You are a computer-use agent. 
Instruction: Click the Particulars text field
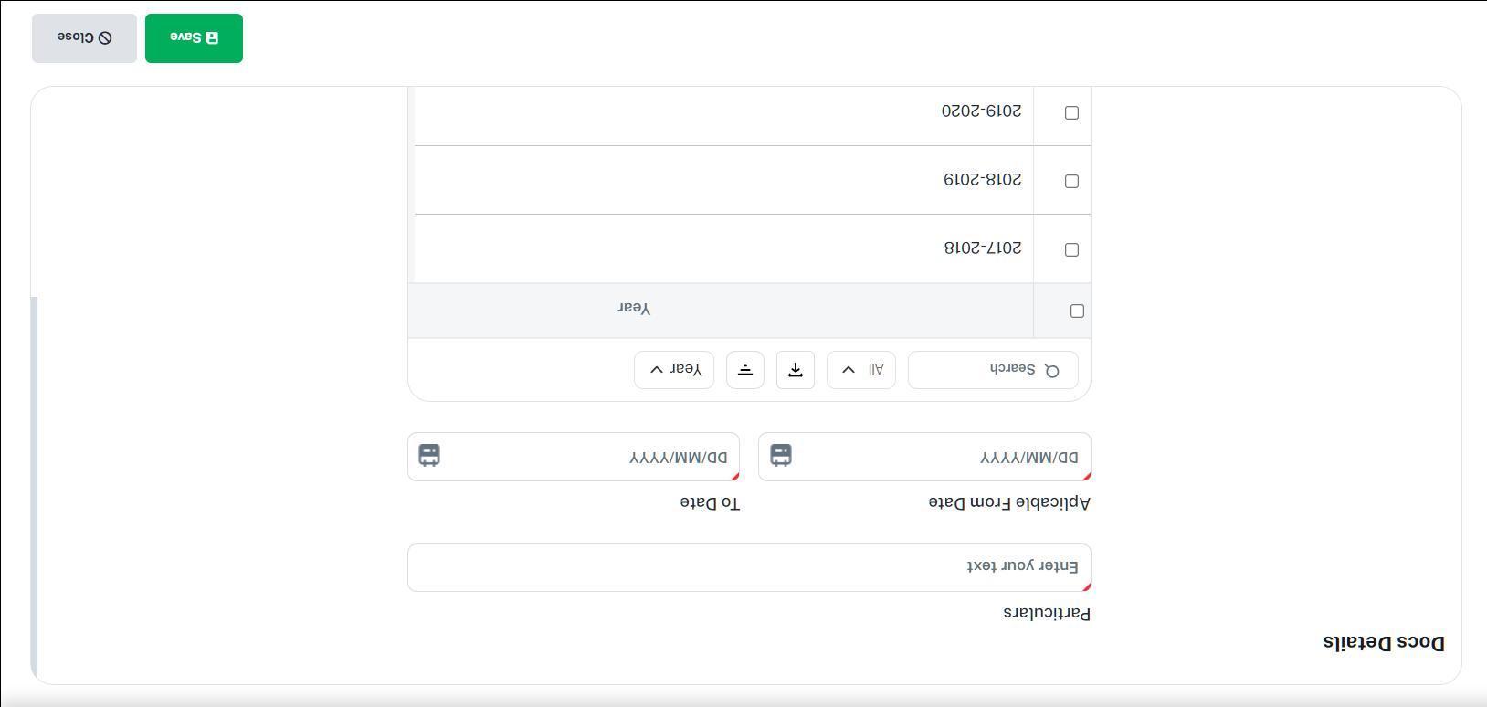click(749, 567)
